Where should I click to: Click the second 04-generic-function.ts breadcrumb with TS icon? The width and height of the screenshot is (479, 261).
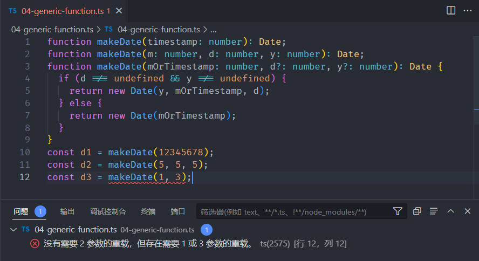[152, 30]
